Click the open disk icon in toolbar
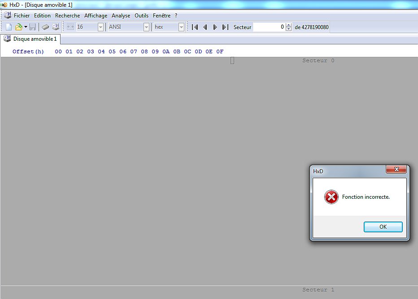This screenshot has width=418, height=299. point(56,27)
